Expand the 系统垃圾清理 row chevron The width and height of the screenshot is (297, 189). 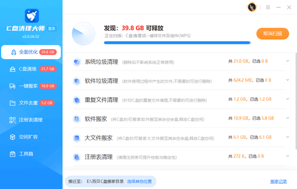(288, 61)
